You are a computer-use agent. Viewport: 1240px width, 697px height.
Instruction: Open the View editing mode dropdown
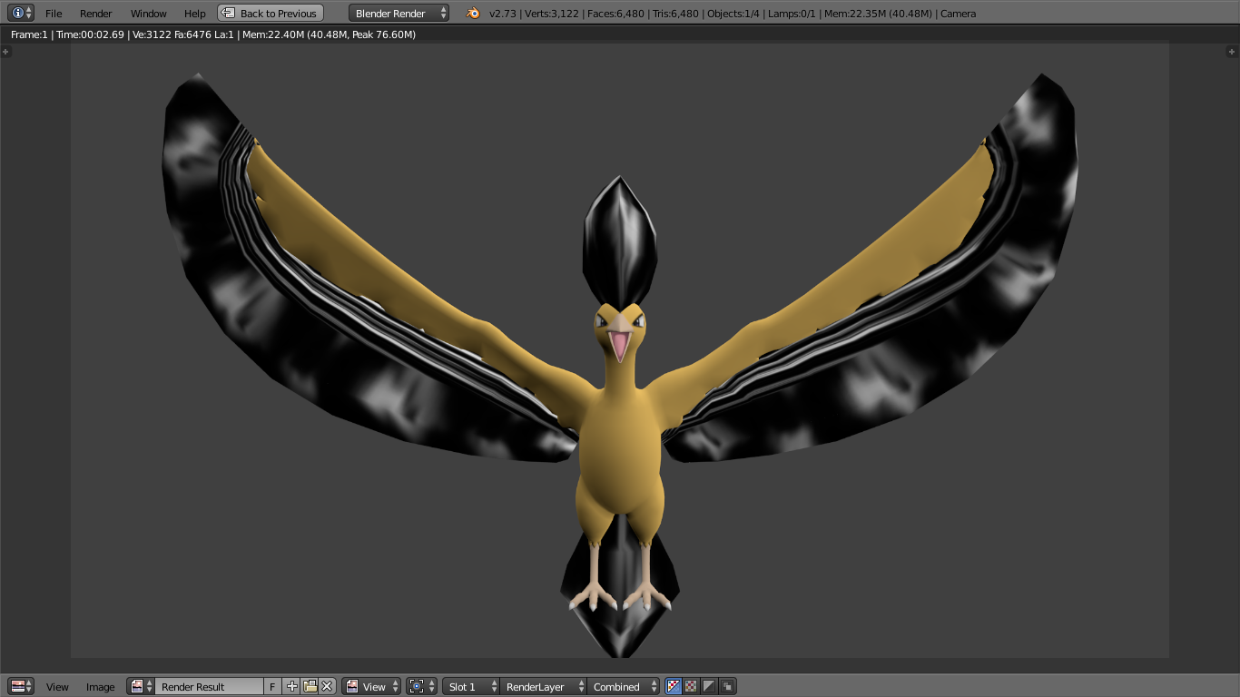372,686
